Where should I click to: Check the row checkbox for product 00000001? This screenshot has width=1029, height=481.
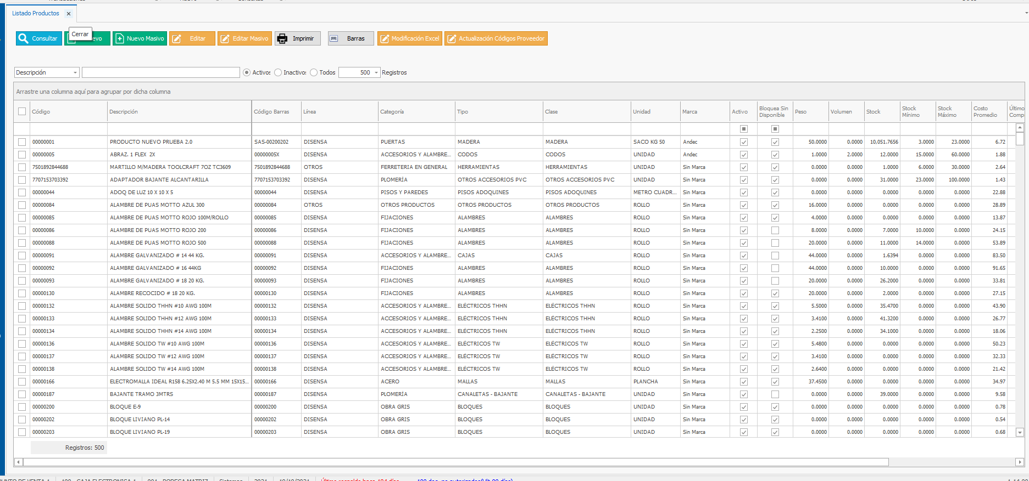tap(22, 142)
